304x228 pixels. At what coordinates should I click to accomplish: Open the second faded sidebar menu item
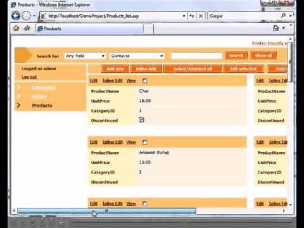(x=39, y=97)
